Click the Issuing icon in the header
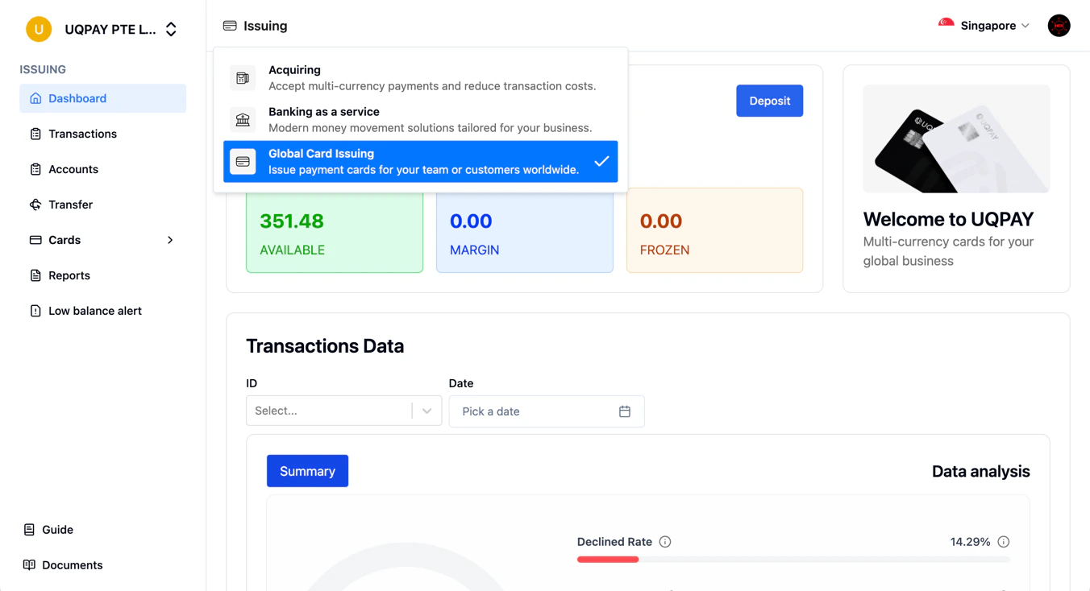This screenshot has height=591, width=1090. click(229, 25)
